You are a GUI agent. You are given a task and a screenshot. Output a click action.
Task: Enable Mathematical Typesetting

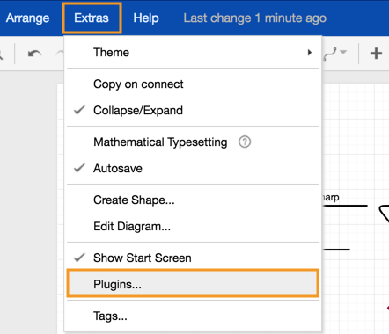[x=193, y=142]
